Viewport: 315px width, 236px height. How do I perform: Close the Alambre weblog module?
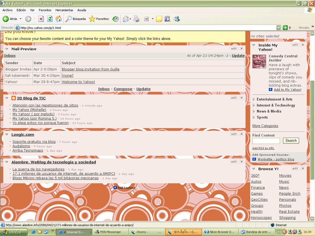coord(242,162)
